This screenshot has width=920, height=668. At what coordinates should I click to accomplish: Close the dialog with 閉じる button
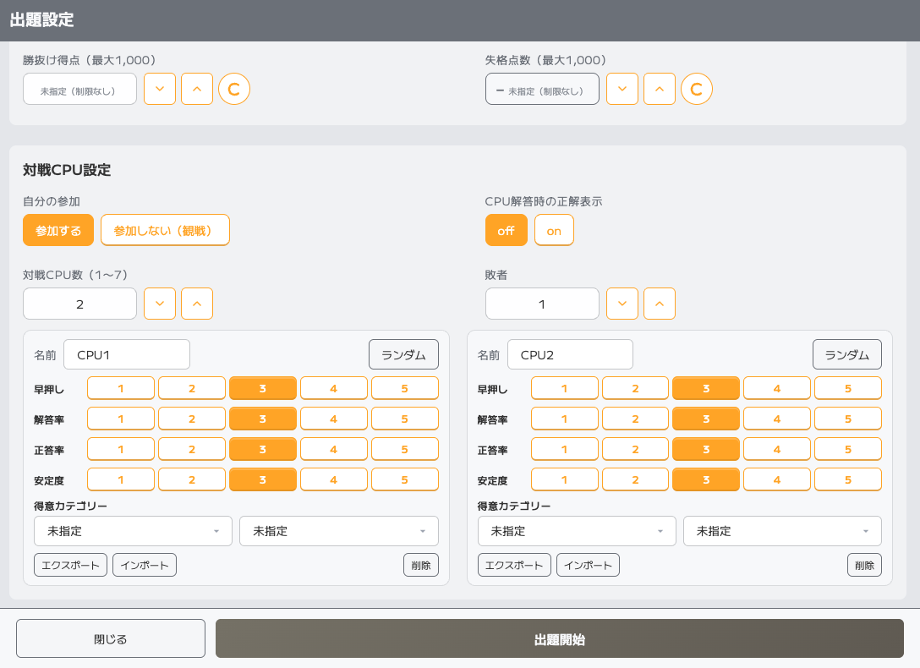click(111, 638)
